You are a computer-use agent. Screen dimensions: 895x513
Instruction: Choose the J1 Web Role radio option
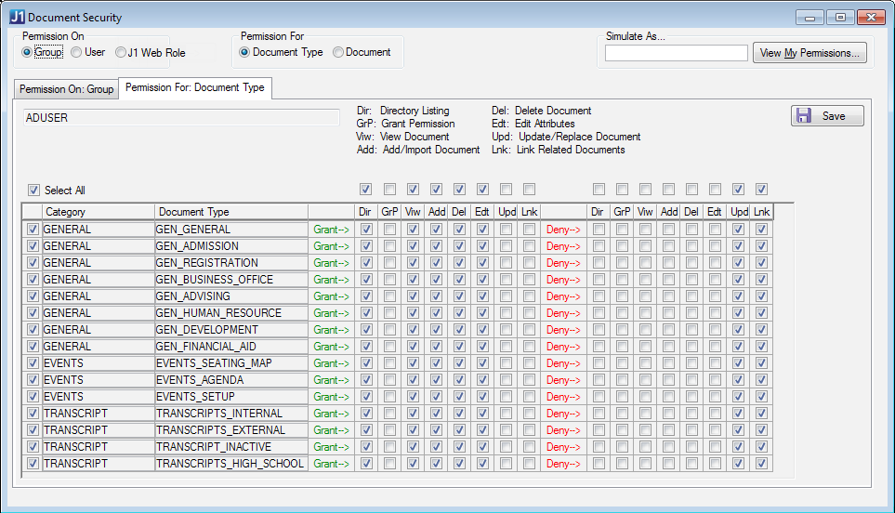[x=122, y=53]
